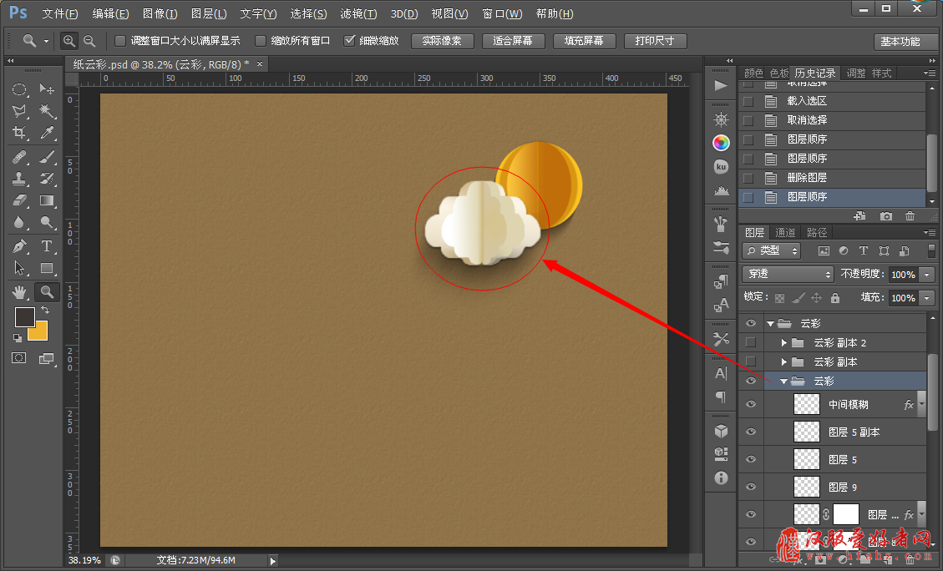Uncheck 细微缩放 checkbox
The image size is (943, 571).
tap(349, 41)
